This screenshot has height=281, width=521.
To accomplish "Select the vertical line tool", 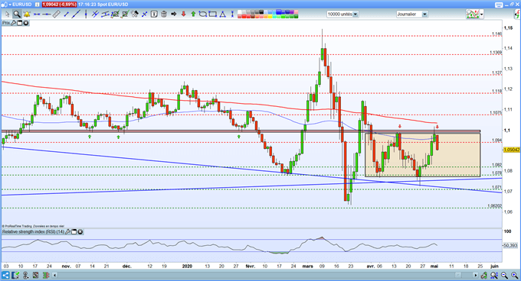I will click(86, 15).
